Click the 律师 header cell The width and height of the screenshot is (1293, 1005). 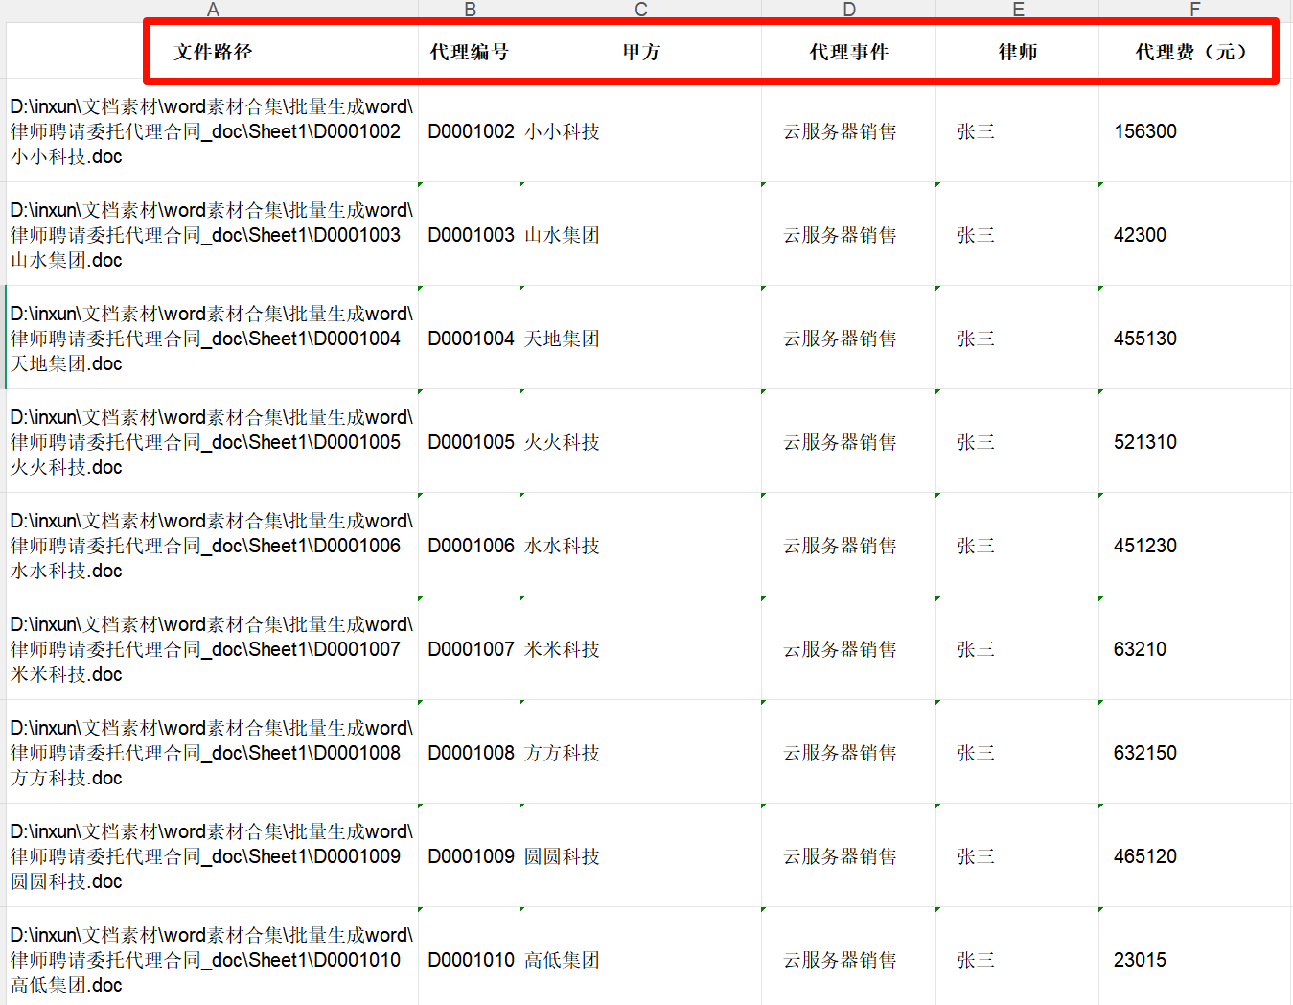pos(1017,52)
